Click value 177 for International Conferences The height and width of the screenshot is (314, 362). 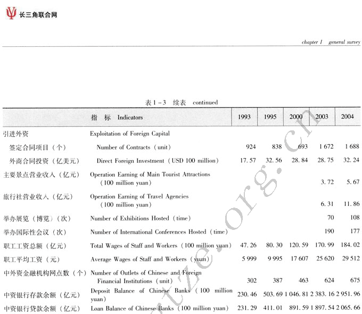(355, 231)
